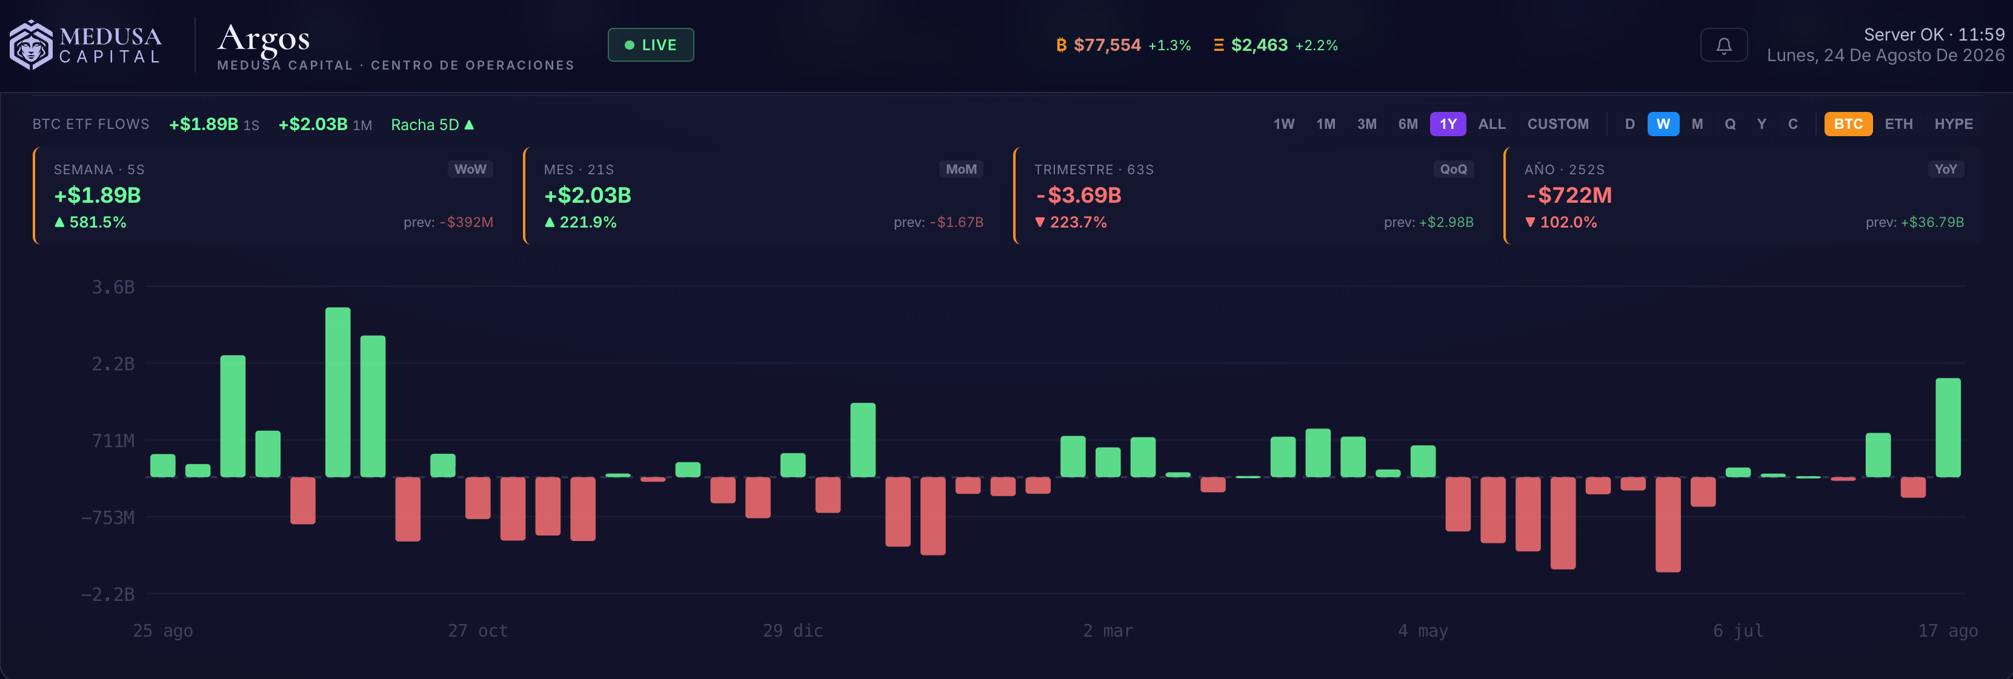Click the +$1.89B 1S summary value
The height and width of the screenshot is (679, 2013).
point(214,124)
